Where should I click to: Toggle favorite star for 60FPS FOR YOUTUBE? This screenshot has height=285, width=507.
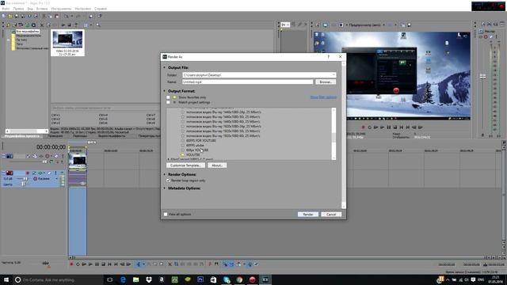pos(183,141)
